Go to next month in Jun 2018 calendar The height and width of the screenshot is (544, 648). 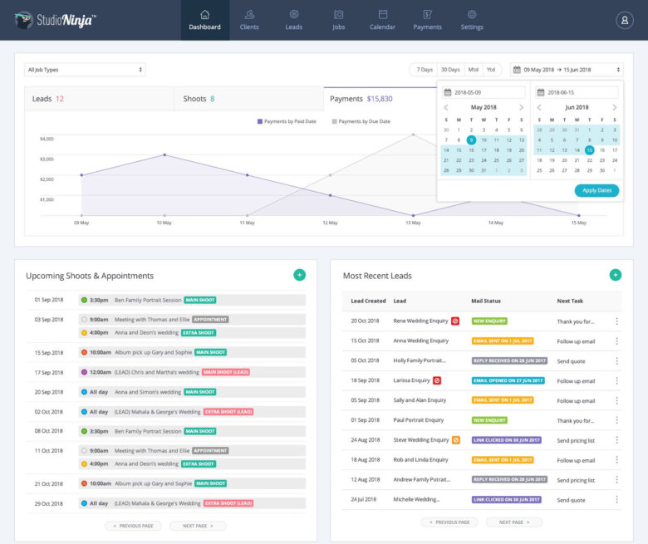(x=614, y=107)
